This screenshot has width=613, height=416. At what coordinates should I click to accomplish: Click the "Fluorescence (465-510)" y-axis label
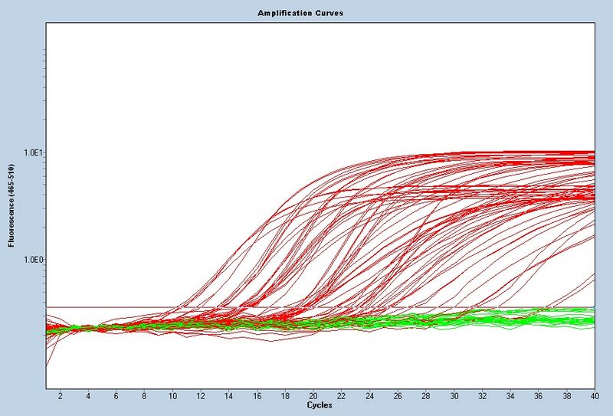[11, 205]
